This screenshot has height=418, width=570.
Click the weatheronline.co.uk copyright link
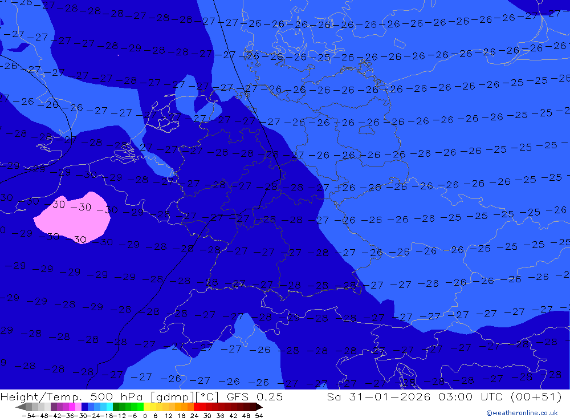click(x=522, y=412)
